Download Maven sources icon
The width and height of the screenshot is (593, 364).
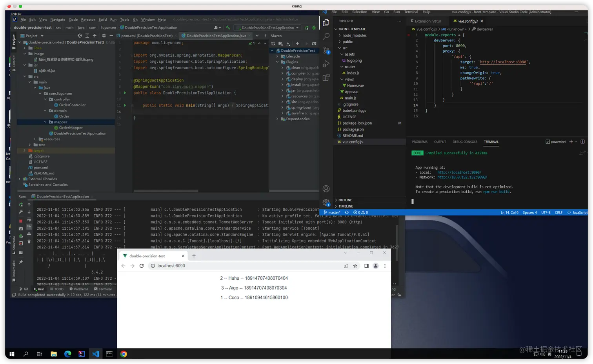(x=288, y=43)
